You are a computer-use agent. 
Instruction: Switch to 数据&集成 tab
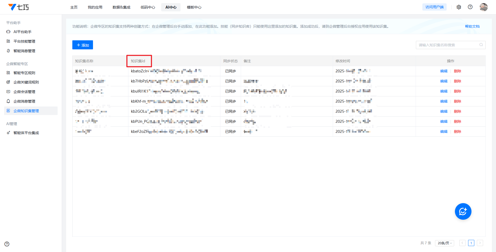point(121,7)
